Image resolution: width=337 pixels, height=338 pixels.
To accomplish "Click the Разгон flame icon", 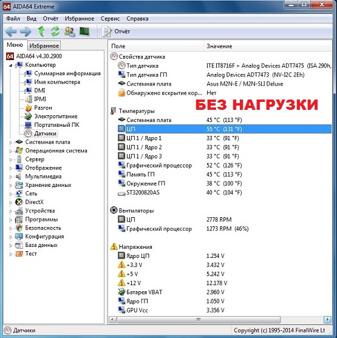I will (29, 108).
